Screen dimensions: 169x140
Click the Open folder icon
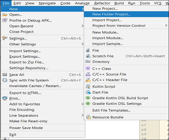[5, 15]
